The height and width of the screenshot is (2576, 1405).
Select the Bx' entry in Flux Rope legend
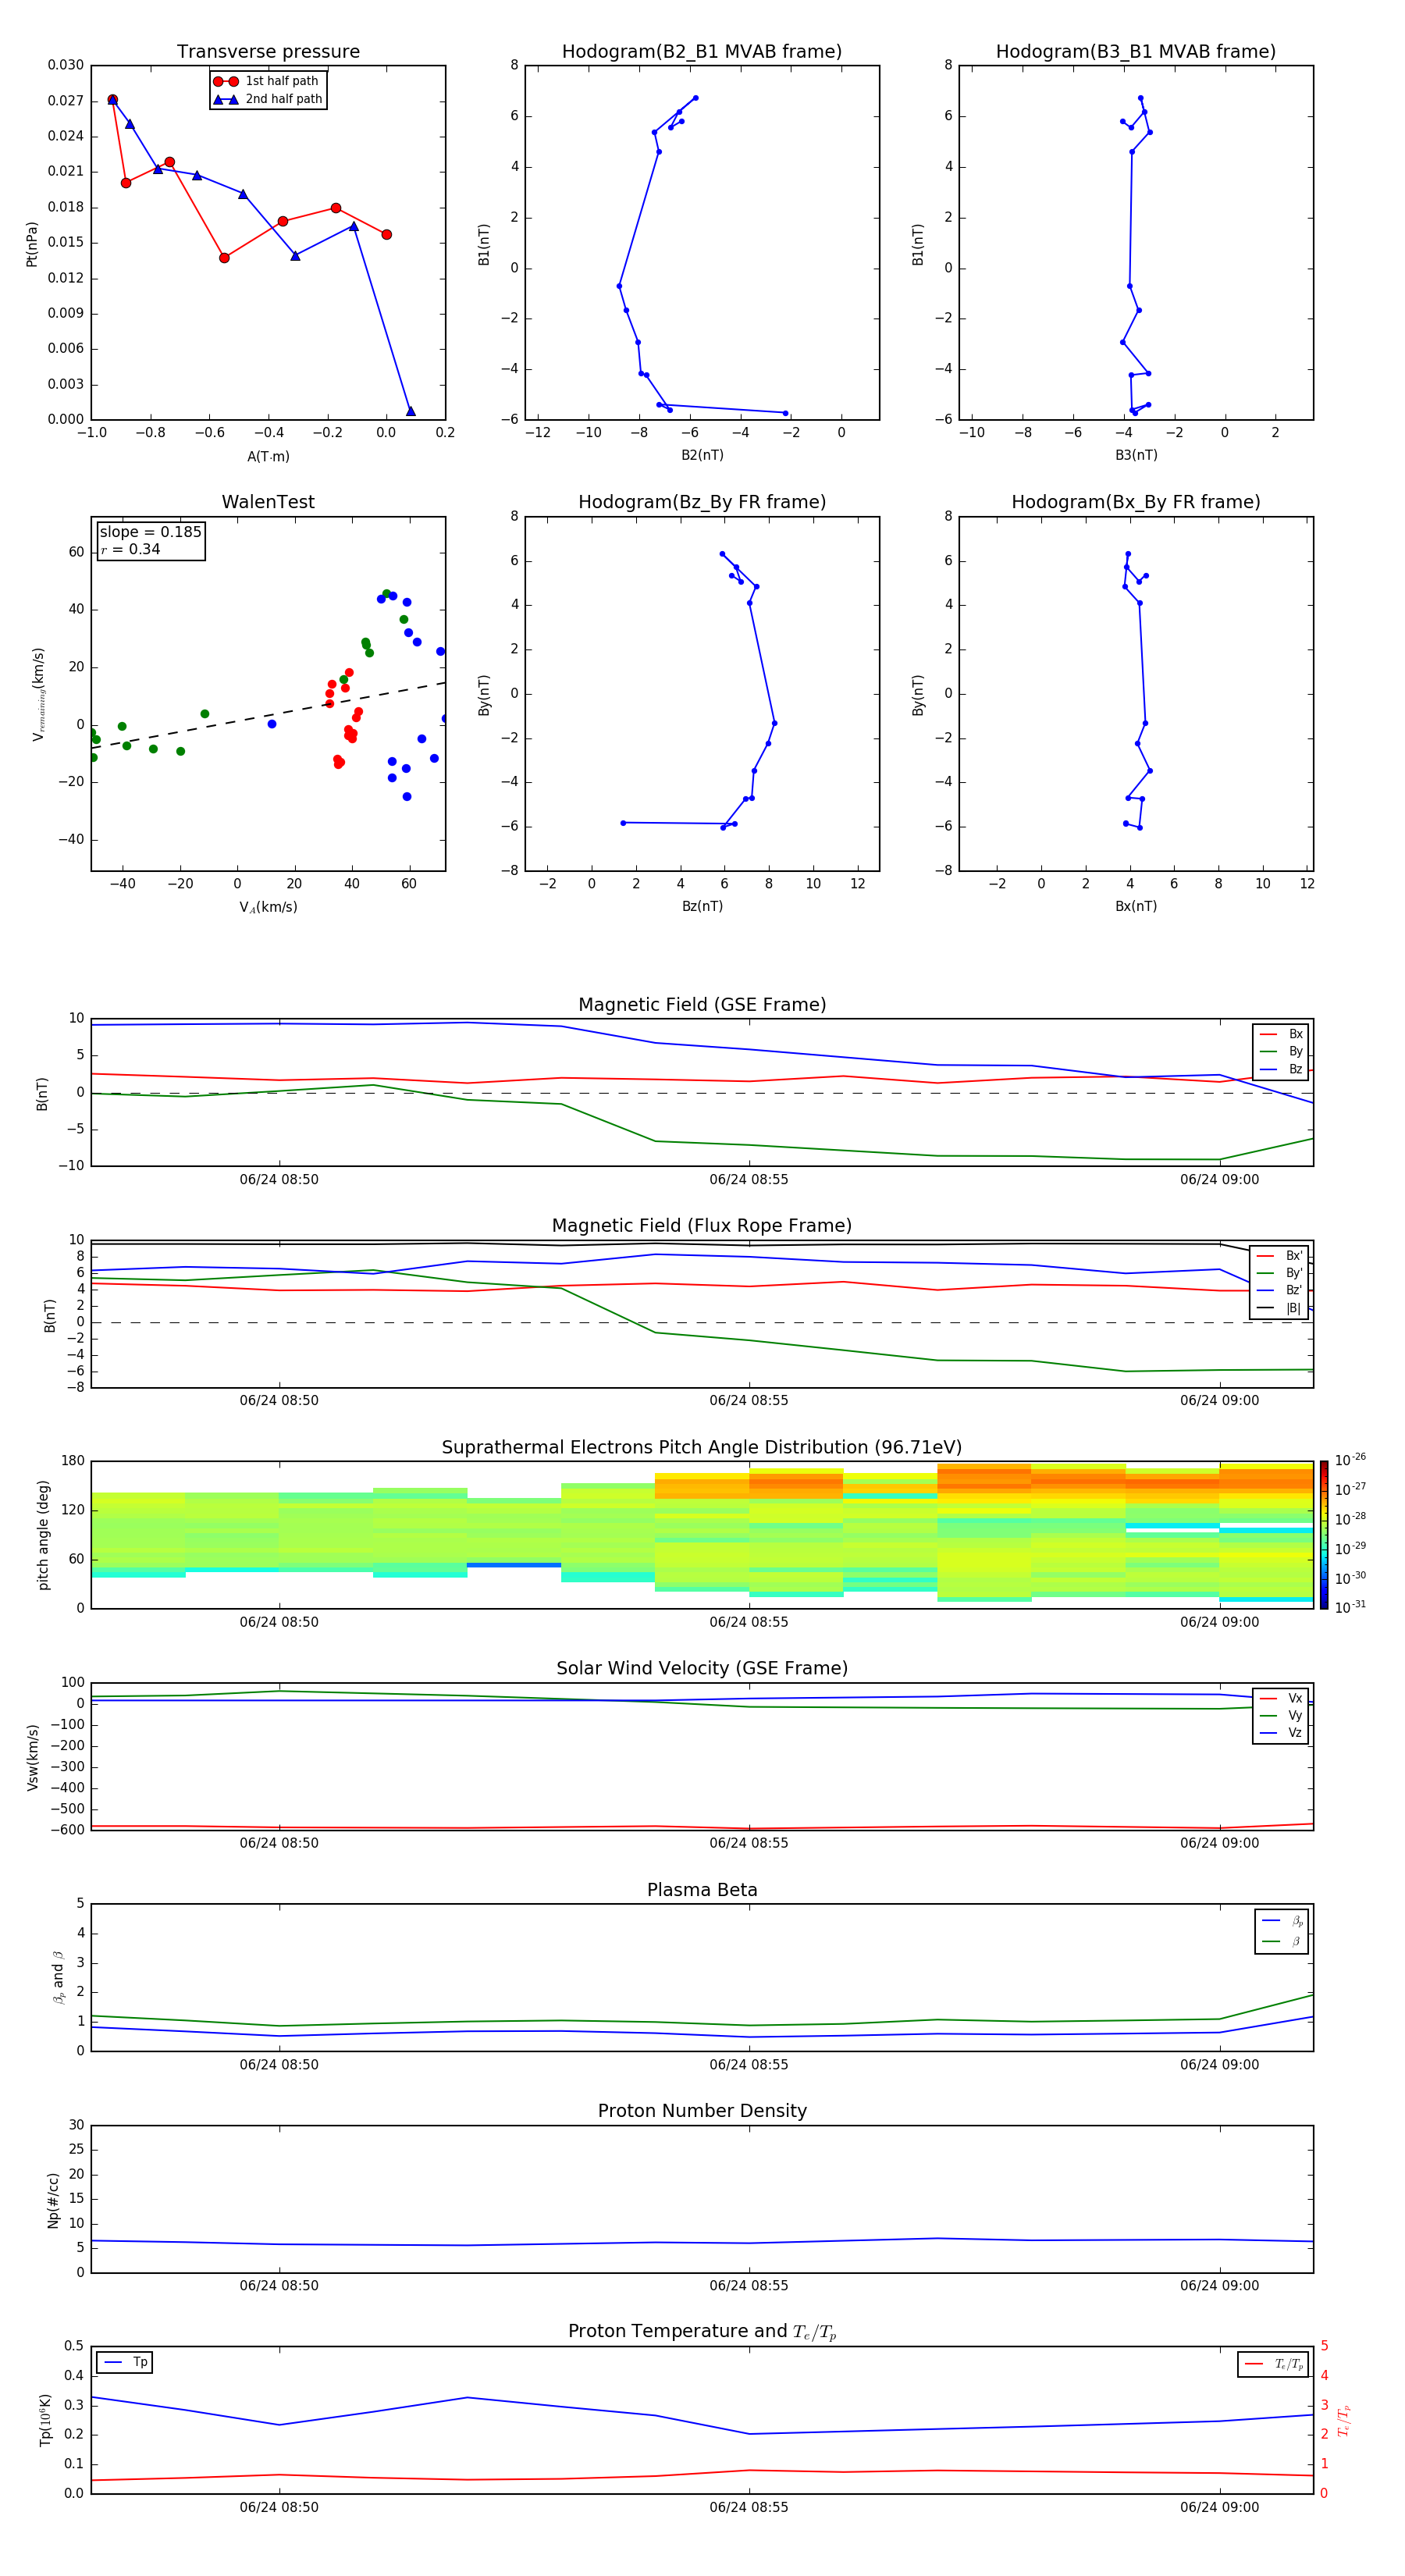(1279, 1256)
